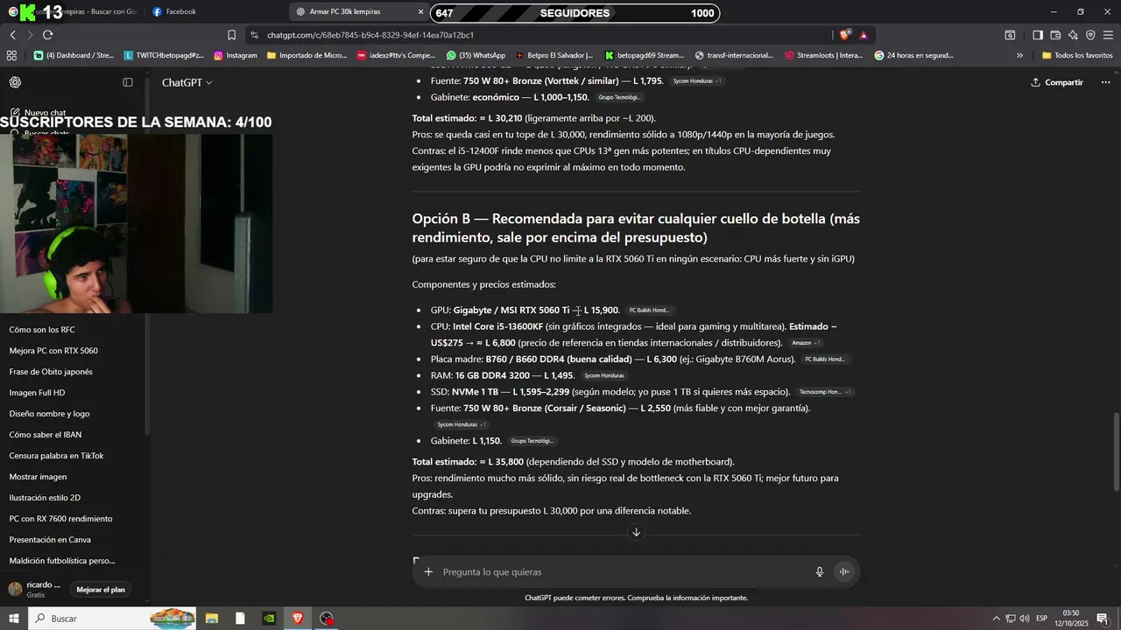The width and height of the screenshot is (1121, 630).
Task: Open Brave Wallet icon in the toolbar
Action: (x=1055, y=35)
